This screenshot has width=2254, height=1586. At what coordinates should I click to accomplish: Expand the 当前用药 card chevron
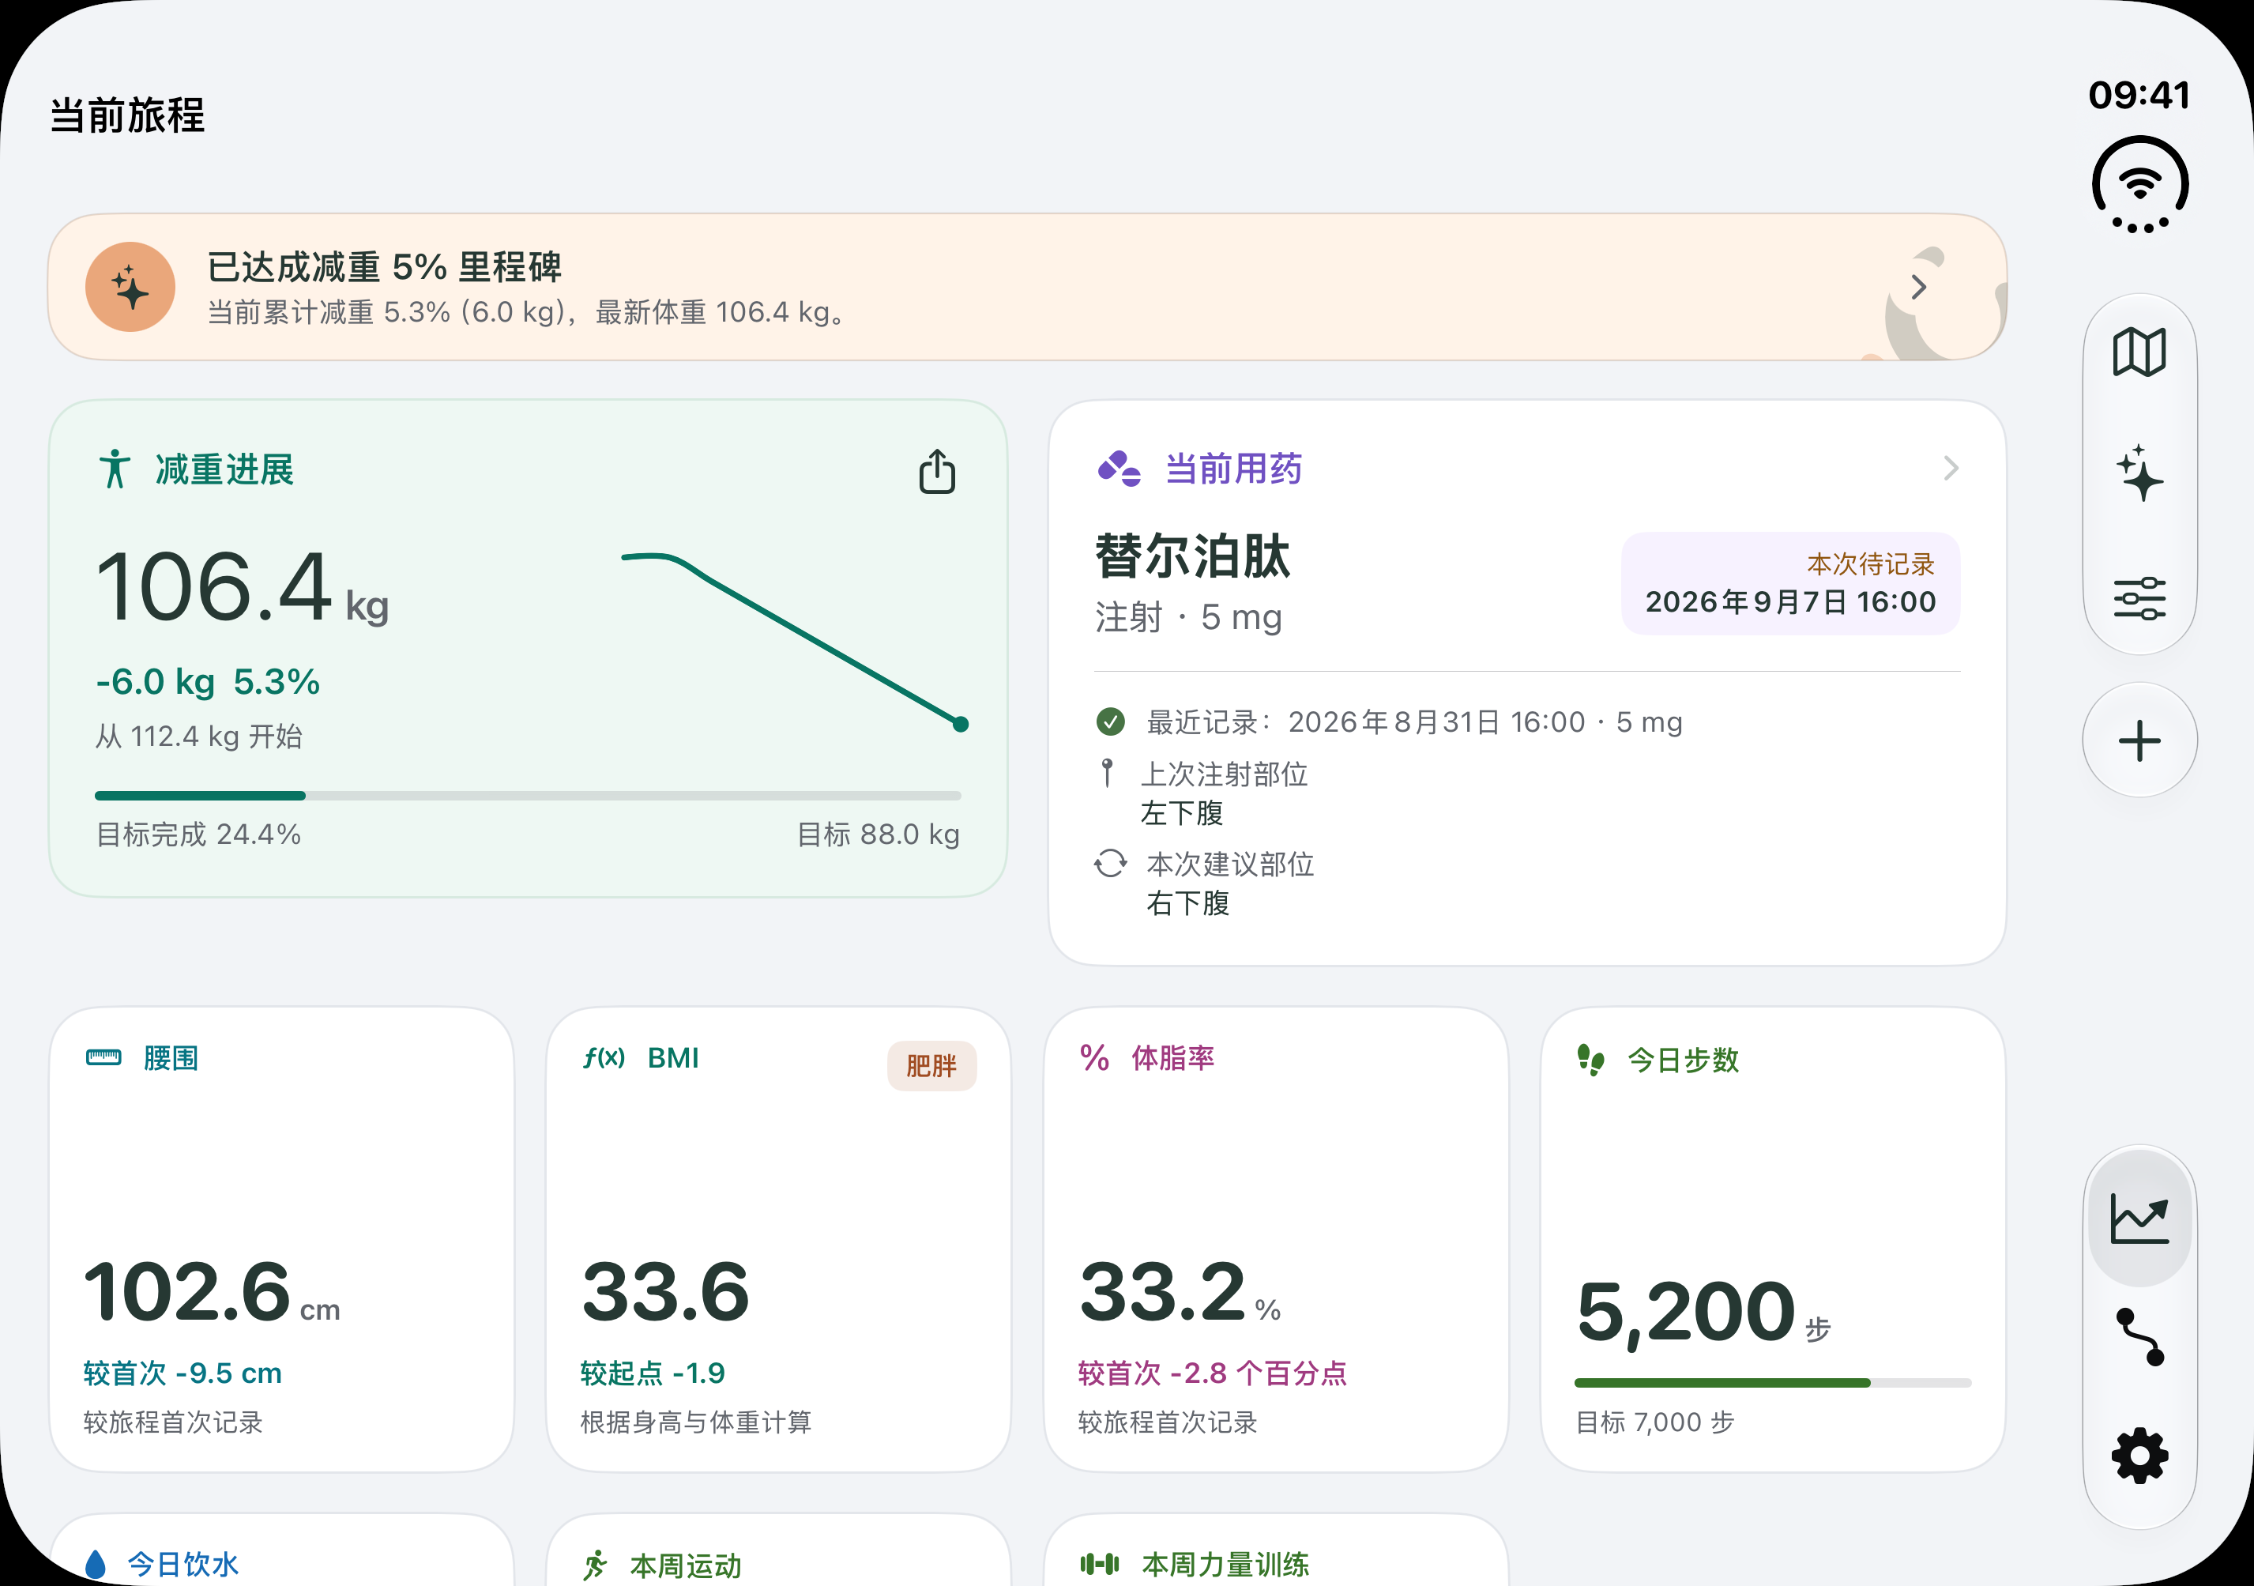pyautogui.click(x=1951, y=469)
